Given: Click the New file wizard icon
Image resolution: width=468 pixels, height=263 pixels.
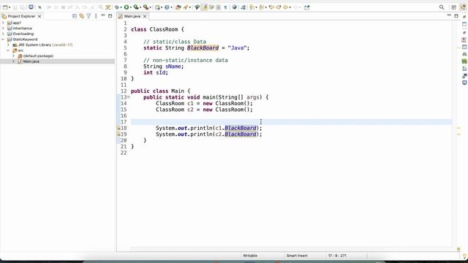Looking at the screenshot, I should point(5,7).
